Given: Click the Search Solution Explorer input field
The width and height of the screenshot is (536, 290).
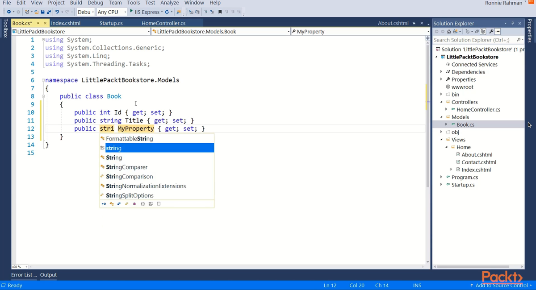Looking at the screenshot, I should [x=473, y=40].
